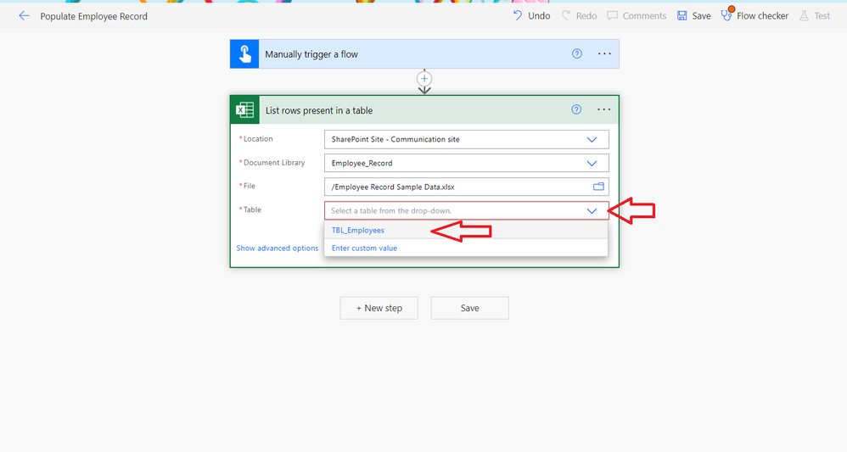The height and width of the screenshot is (452, 847).
Task: Click the List rows present in a table header
Action: point(424,109)
